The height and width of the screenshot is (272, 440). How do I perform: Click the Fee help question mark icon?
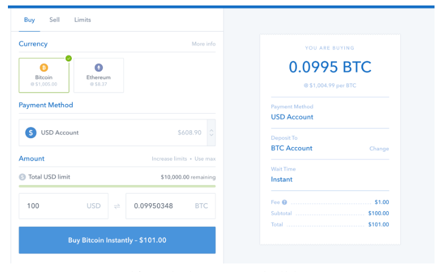click(284, 202)
